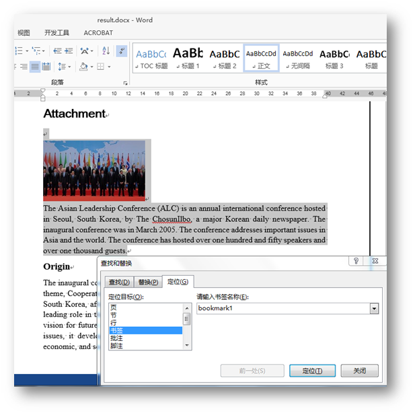Click the misspelled word ChosunIlbo
Image resolution: width=415 pixels, height=415 pixels.
coord(172,219)
